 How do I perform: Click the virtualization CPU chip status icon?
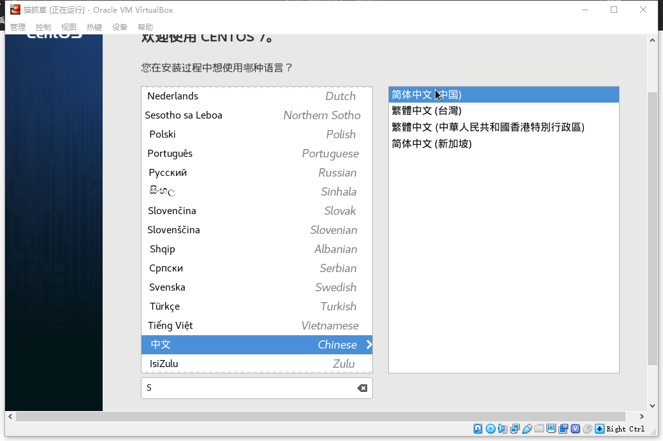click(x=576, y=429)
